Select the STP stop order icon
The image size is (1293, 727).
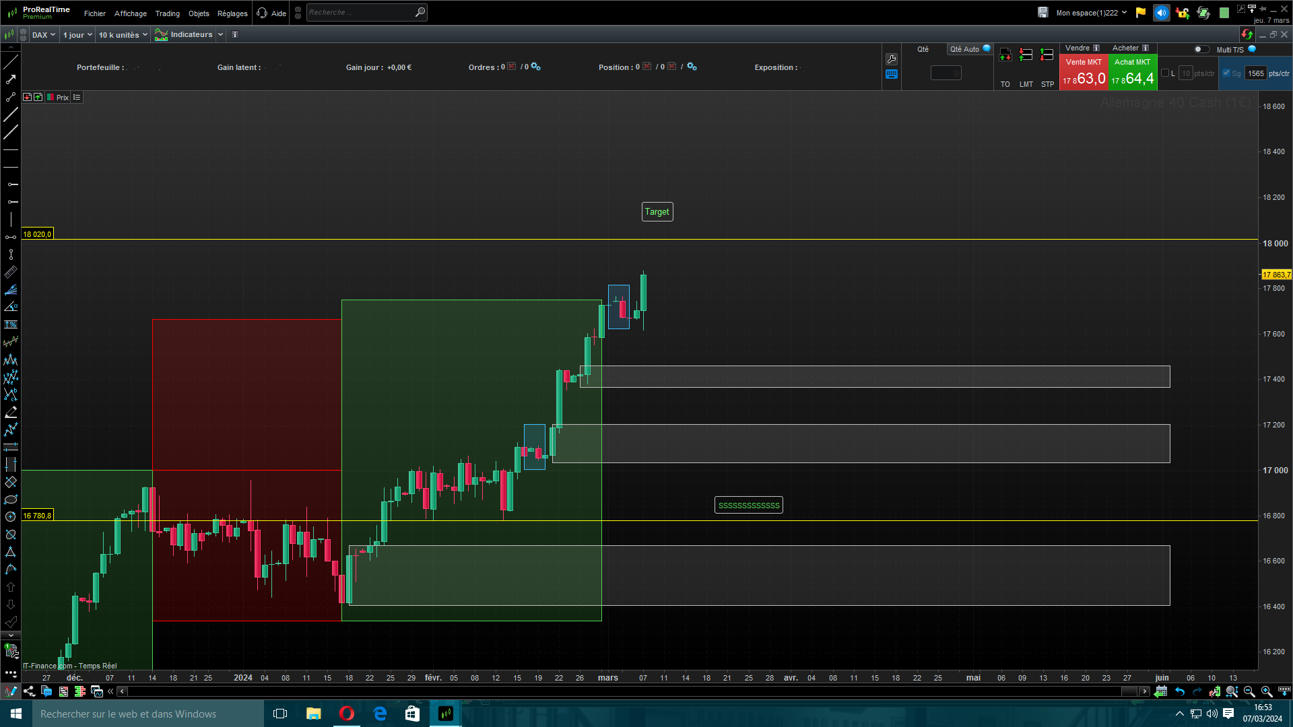point(1047,55)
